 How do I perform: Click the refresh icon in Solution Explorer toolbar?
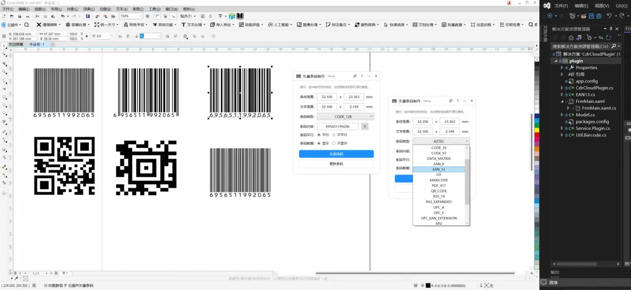point(608,37)
